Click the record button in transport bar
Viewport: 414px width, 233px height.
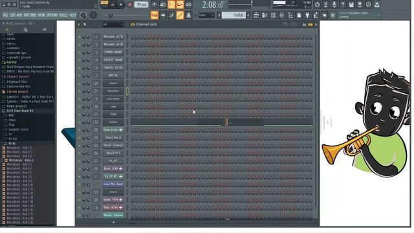(x=129, y=5)
